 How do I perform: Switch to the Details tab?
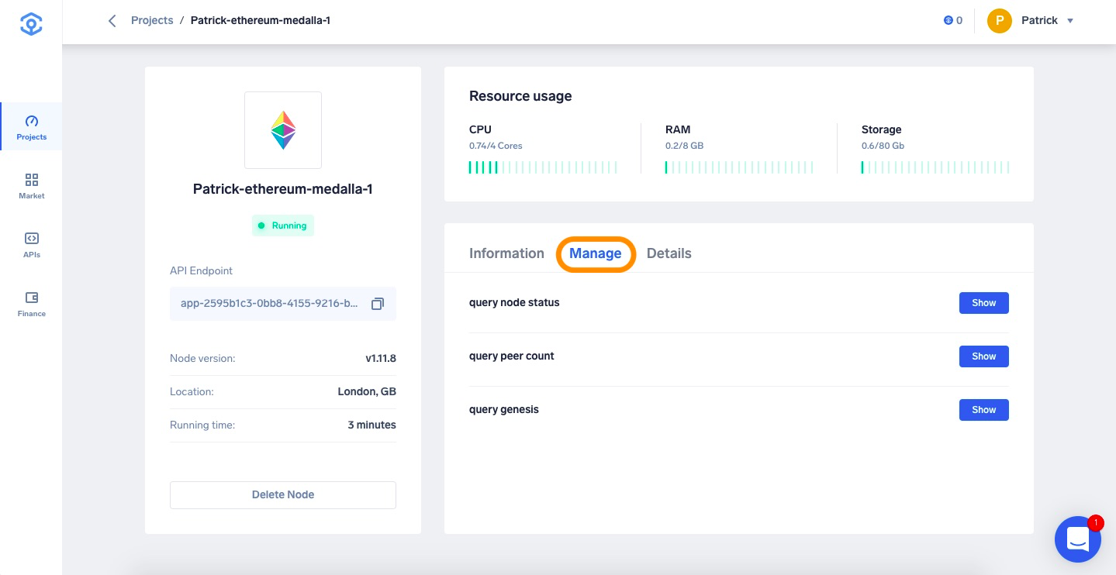669,253
